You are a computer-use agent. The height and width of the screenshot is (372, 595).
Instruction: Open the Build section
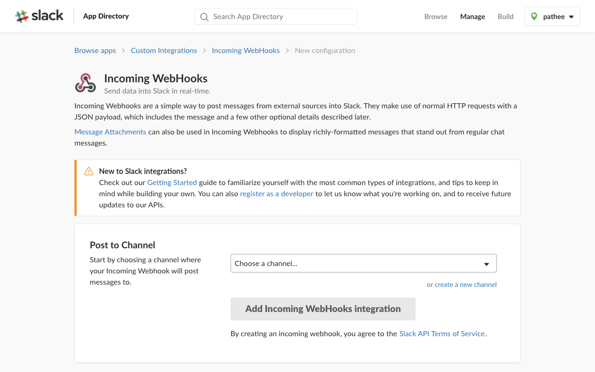pos(505,16)
